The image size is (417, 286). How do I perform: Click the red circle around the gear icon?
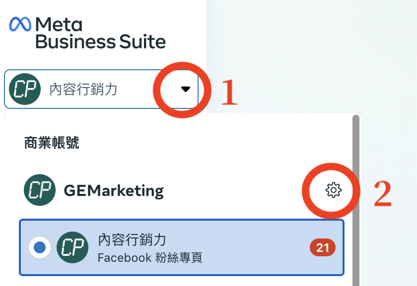pyautogui.click(x=331, y=191)
